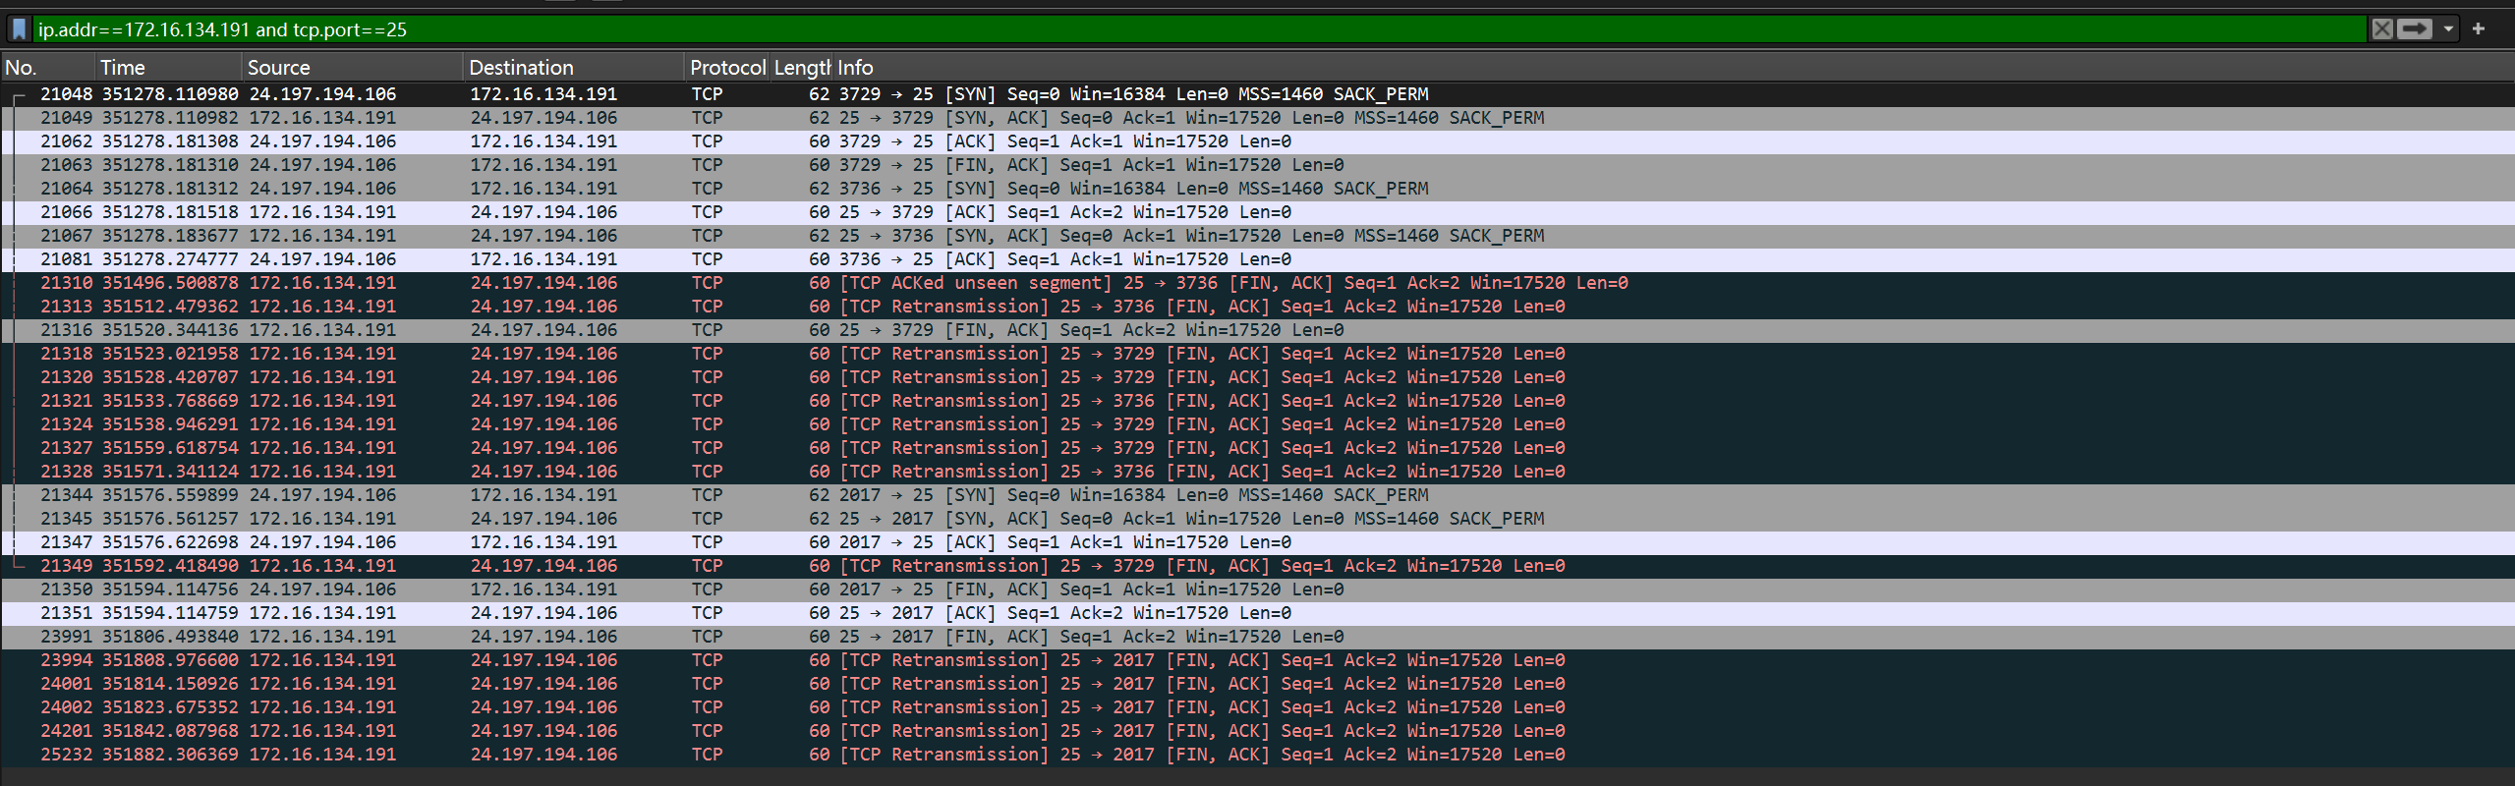Select packet 21349 retransmission row
Viewport: 2515px width, 786px height.
pyautogui.click(x=1257, y=566)
